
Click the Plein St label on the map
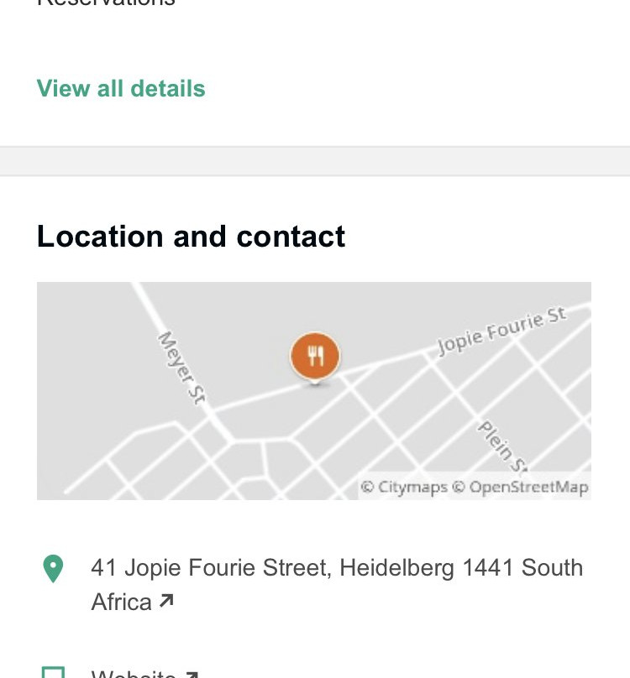tap(502, 446)
